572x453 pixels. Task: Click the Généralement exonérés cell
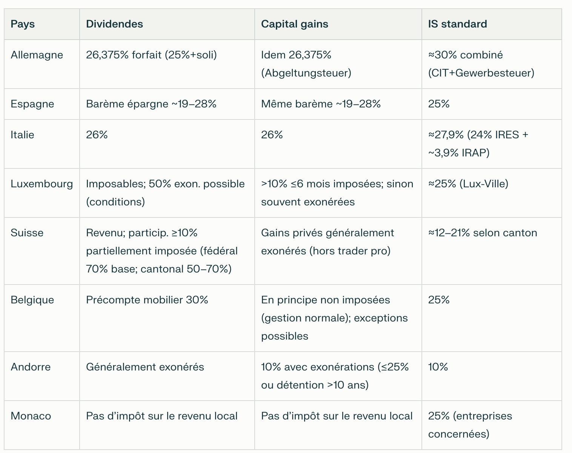point(145,367)
